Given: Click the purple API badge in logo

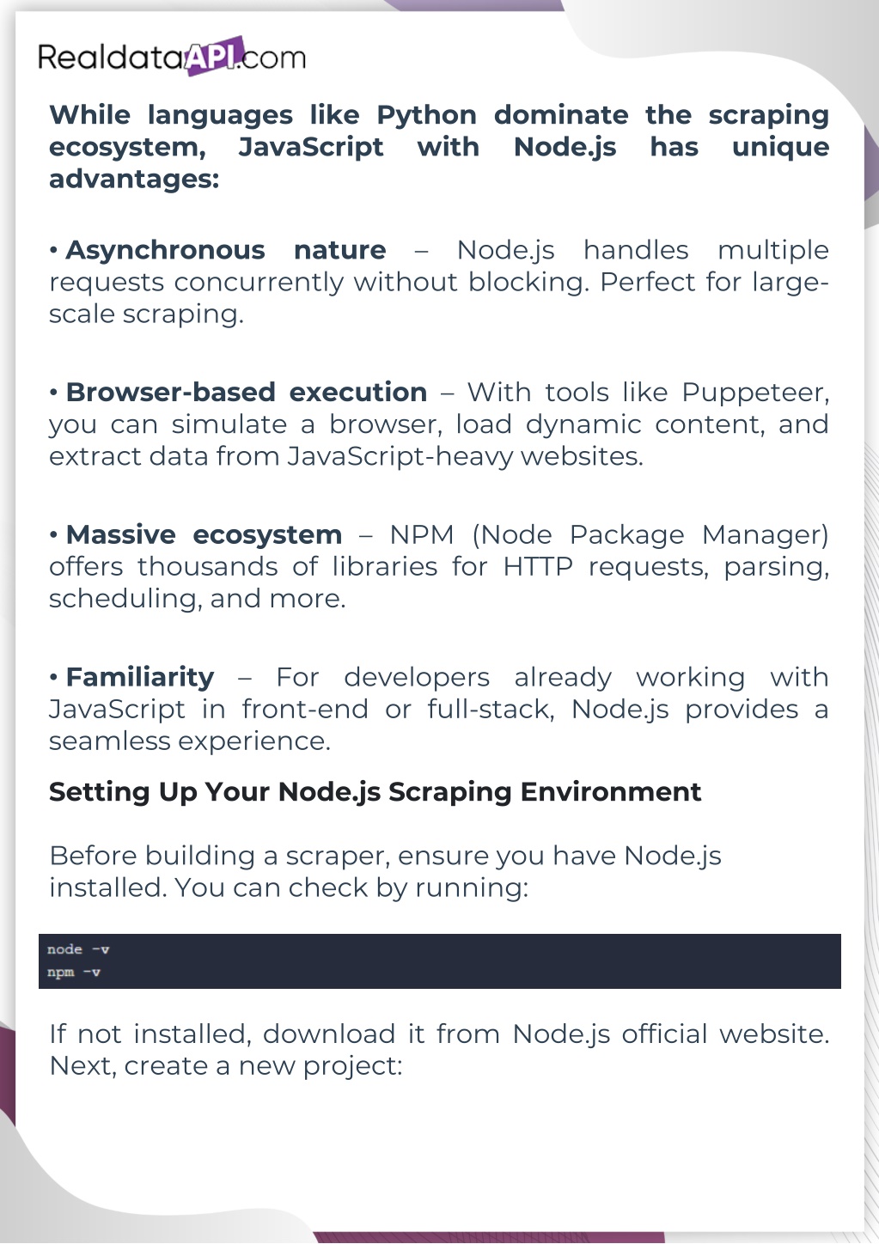Looking at the screenshot, I should [x=215, y=56].
